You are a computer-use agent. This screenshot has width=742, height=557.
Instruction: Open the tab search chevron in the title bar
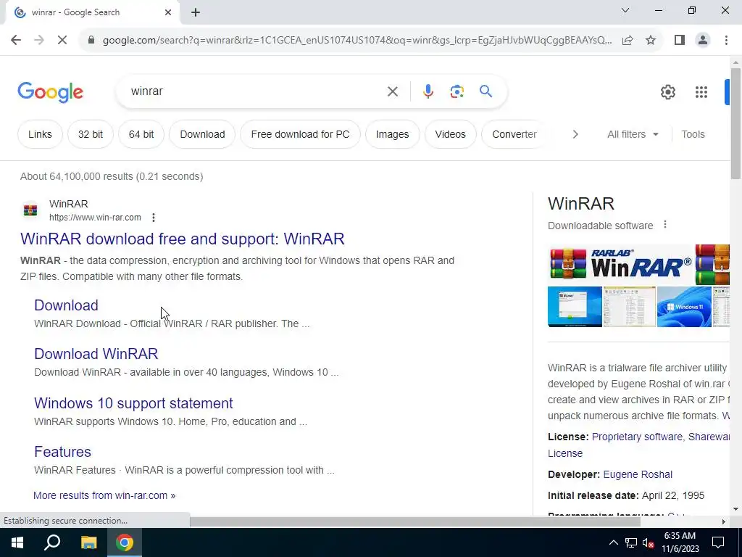625,10
